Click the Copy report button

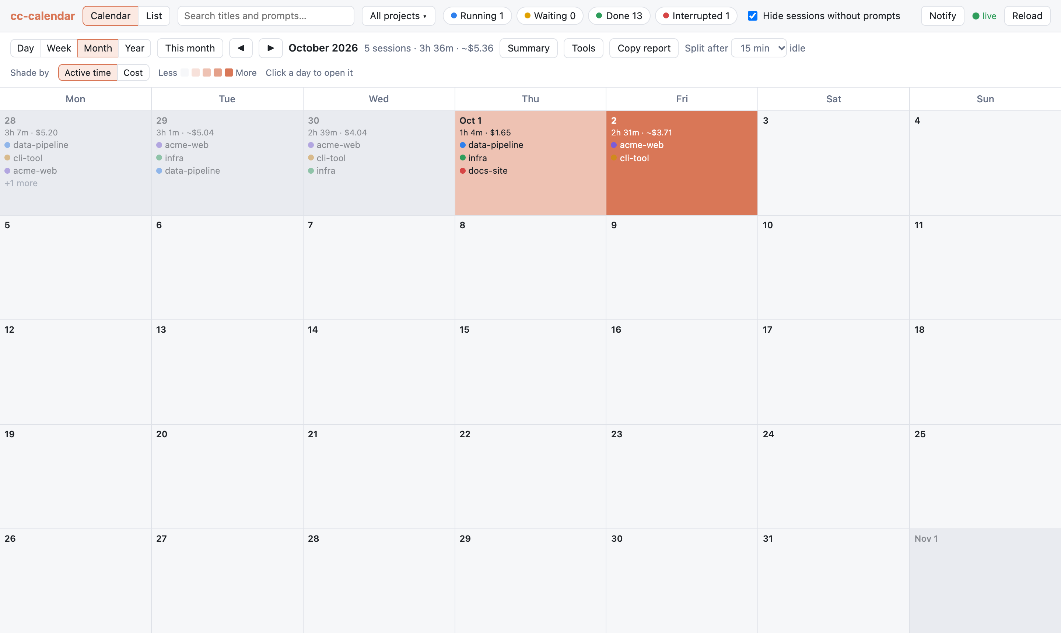(644, 48)
